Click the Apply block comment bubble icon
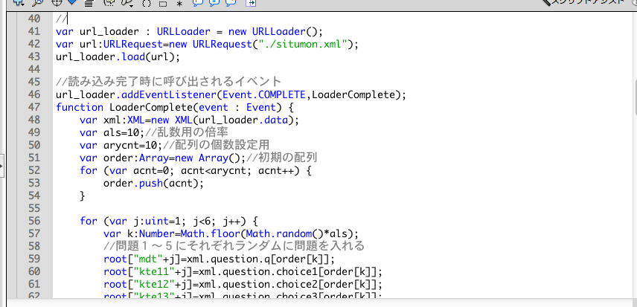Image resolution: width=637 pixels, height=307 pixels. coord(198,3)
